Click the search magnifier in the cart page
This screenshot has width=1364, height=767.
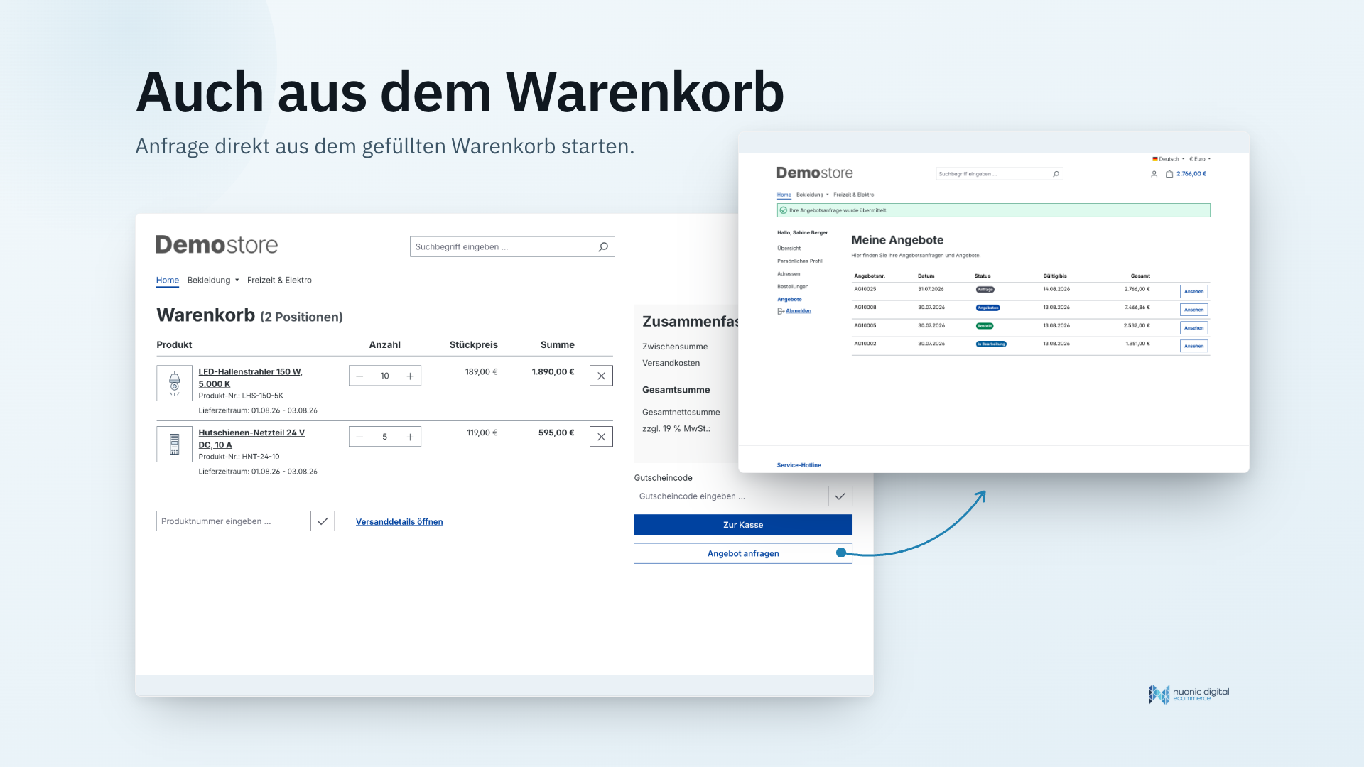click(603, 247)
